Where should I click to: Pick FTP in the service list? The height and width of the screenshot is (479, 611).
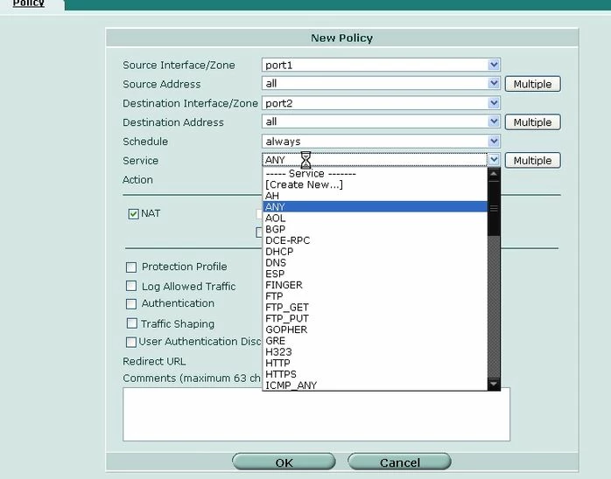tap(376, 296)
